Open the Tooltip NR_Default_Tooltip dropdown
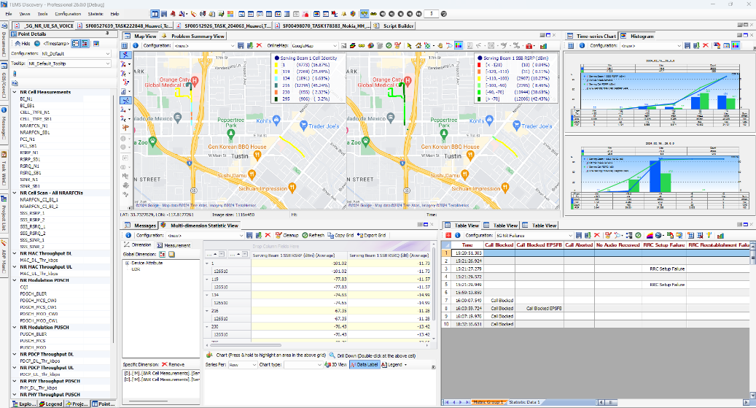 (107, 63)
